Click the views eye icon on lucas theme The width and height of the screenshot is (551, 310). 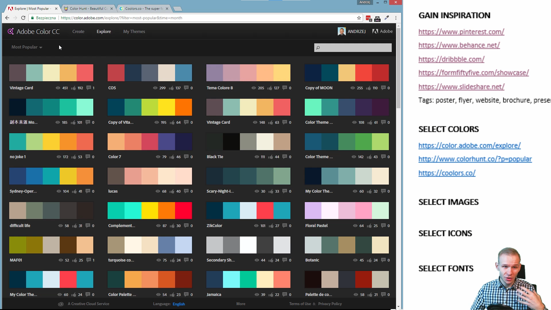click(x=158, y=191)
